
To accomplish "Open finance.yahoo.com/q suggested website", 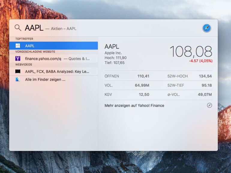I will 53,58.
